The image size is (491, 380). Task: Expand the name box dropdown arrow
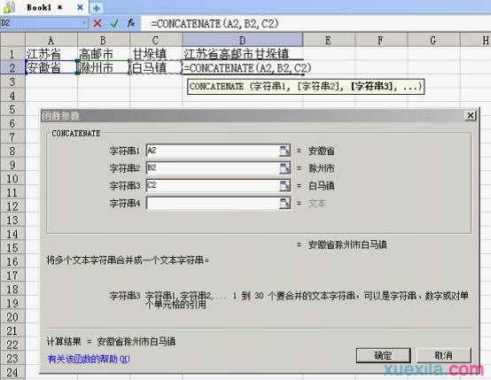tap(83, 23)
